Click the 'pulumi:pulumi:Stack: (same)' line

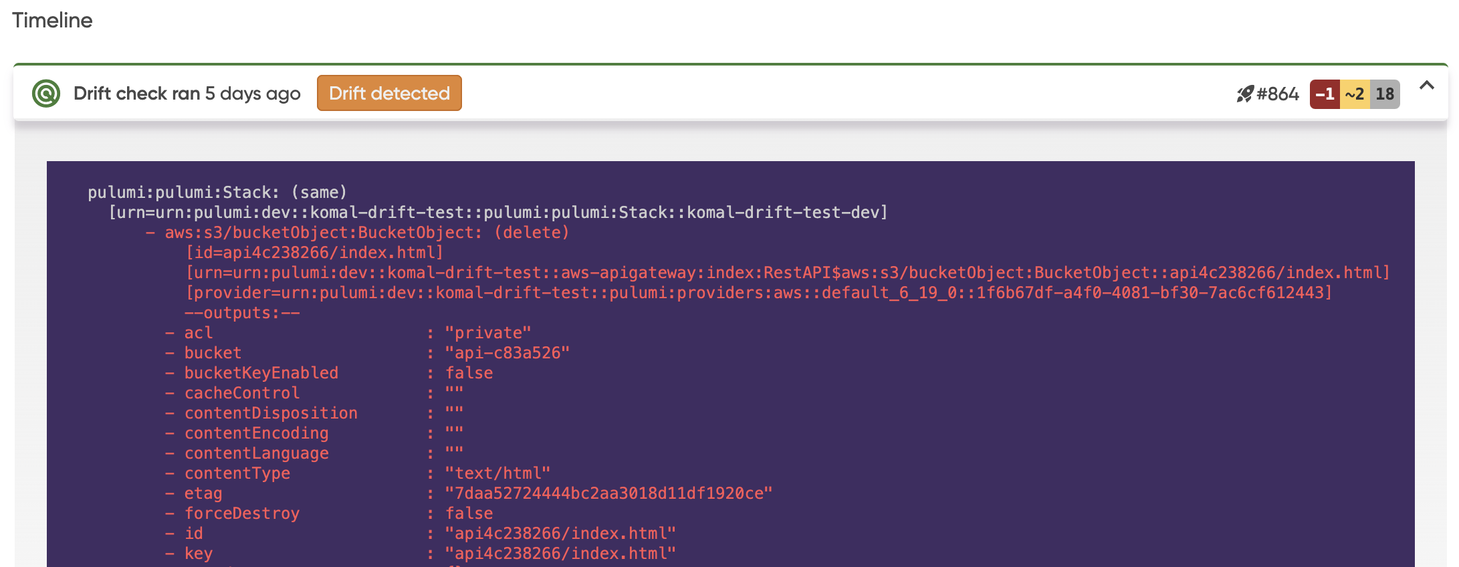point(217,193)
